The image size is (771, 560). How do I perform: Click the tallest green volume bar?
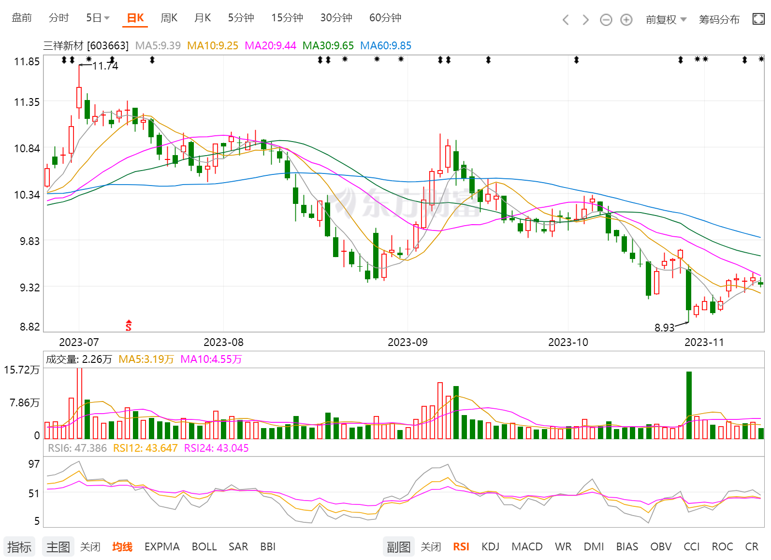point(689,405)
